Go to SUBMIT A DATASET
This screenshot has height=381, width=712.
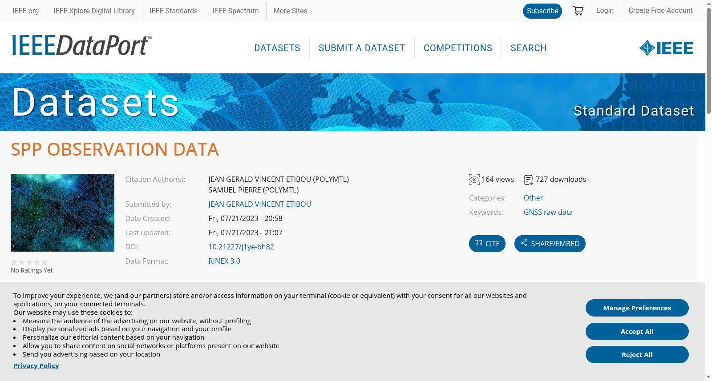coord(362,48)
